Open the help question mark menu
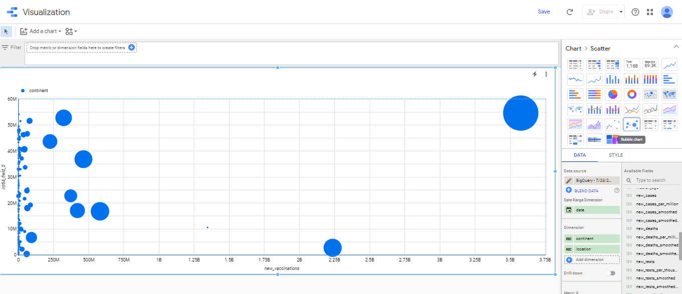 [635, 12]
